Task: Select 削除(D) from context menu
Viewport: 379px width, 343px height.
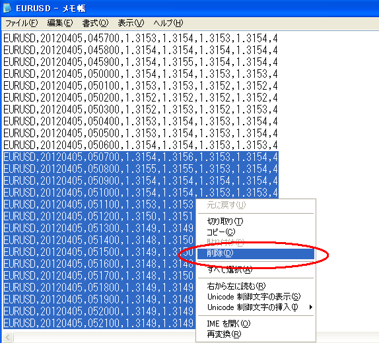Action: tap(256, 253)
